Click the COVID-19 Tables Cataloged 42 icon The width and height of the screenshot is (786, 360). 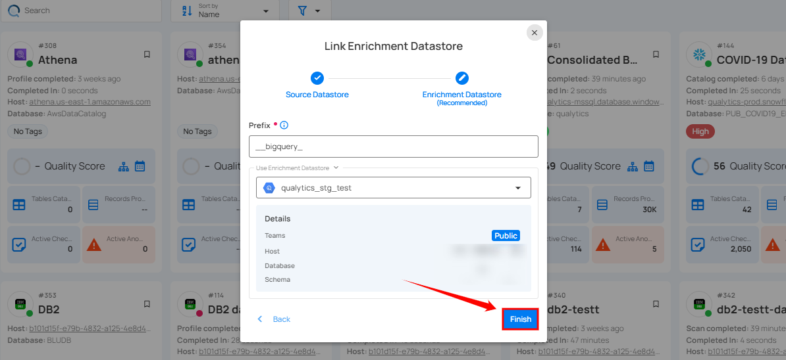tap(698, 205)
